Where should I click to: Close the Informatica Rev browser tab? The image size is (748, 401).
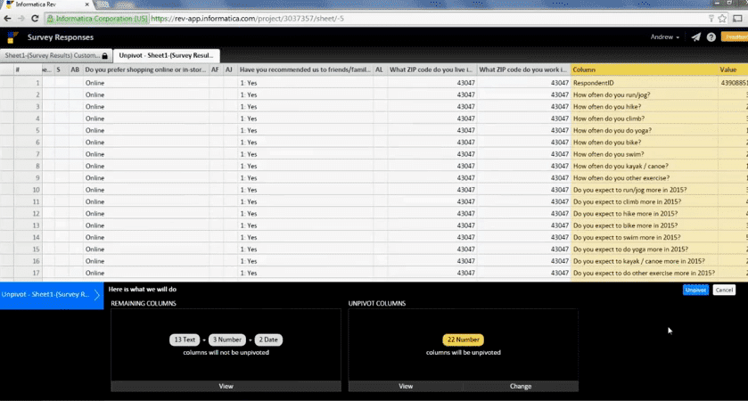tap(86, 4)
